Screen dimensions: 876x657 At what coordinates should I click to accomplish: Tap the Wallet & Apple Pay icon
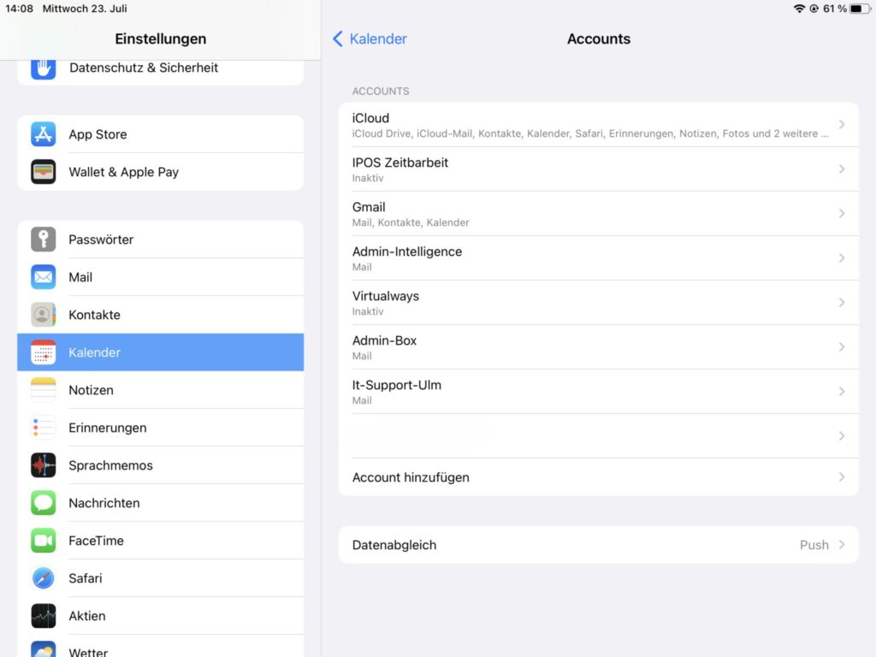43,171
